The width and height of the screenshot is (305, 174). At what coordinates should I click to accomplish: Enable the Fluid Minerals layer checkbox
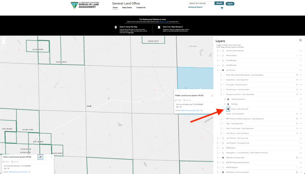click(223, 60)
